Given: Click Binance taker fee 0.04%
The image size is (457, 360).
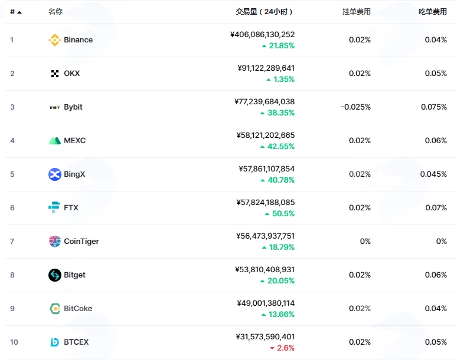Looking at the screenshot, I should click(x=436, y=40).
